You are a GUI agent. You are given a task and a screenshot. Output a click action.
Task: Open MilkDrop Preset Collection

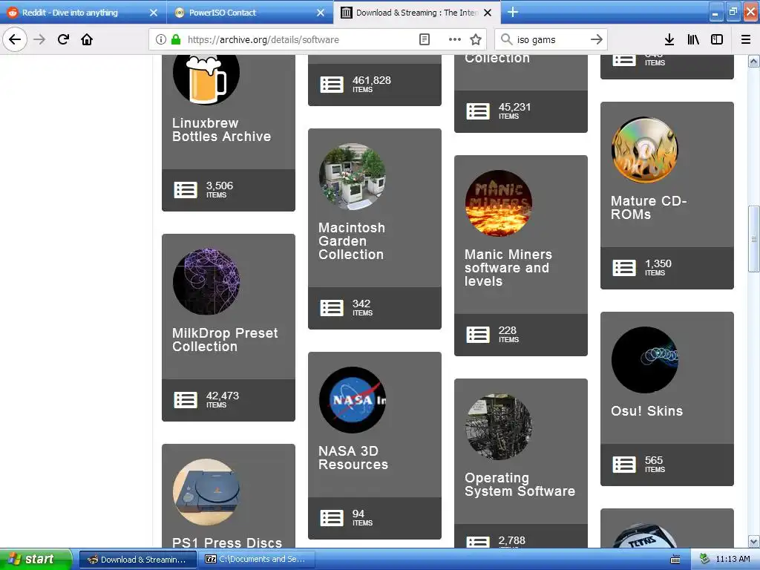click(225, 340)
